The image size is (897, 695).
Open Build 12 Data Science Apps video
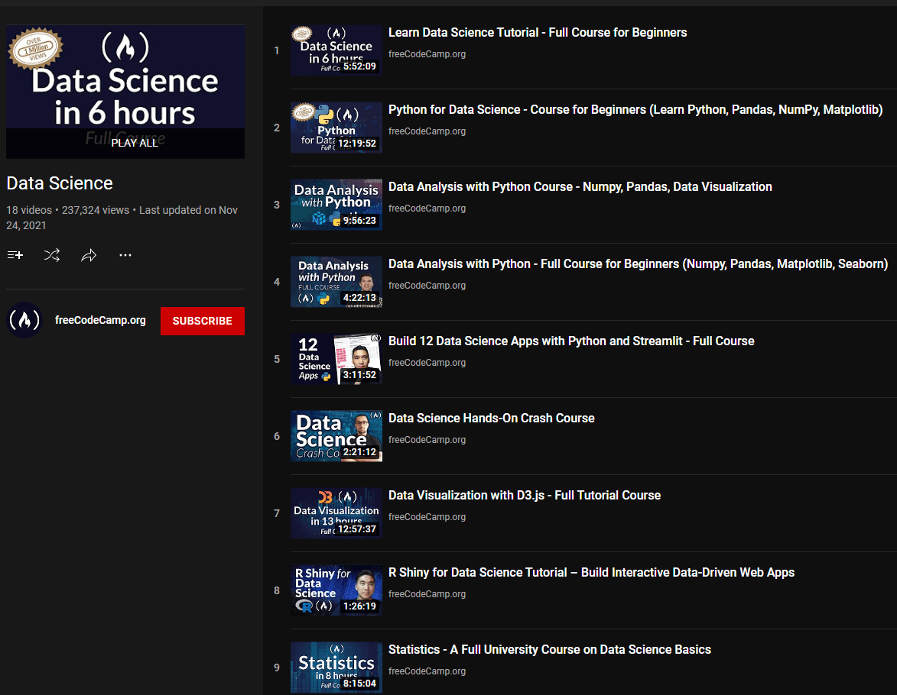571,341
